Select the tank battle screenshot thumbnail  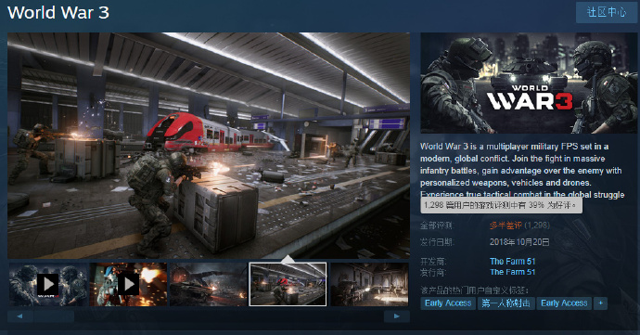tap(208, 284)
